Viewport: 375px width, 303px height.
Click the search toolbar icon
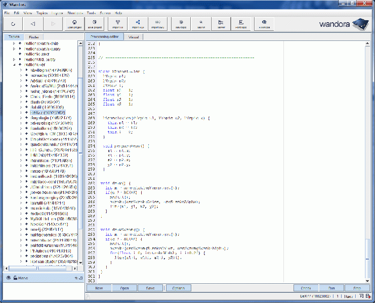tap(201, 24)
